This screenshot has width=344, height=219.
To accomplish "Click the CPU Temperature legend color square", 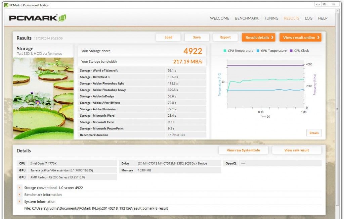I will [225, 51].
